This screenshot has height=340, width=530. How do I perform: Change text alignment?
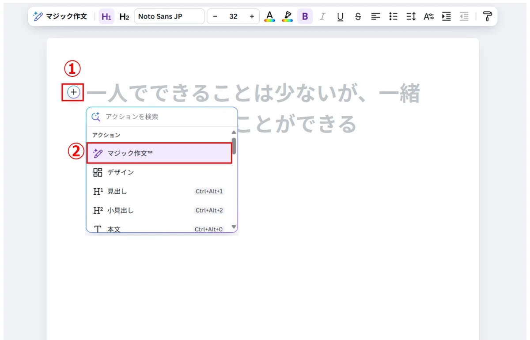point(375,16)
